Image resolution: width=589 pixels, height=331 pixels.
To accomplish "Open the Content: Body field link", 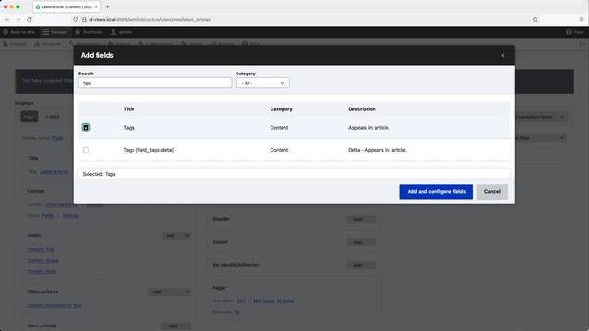I will pyautogui.click(x=41, y=272).
